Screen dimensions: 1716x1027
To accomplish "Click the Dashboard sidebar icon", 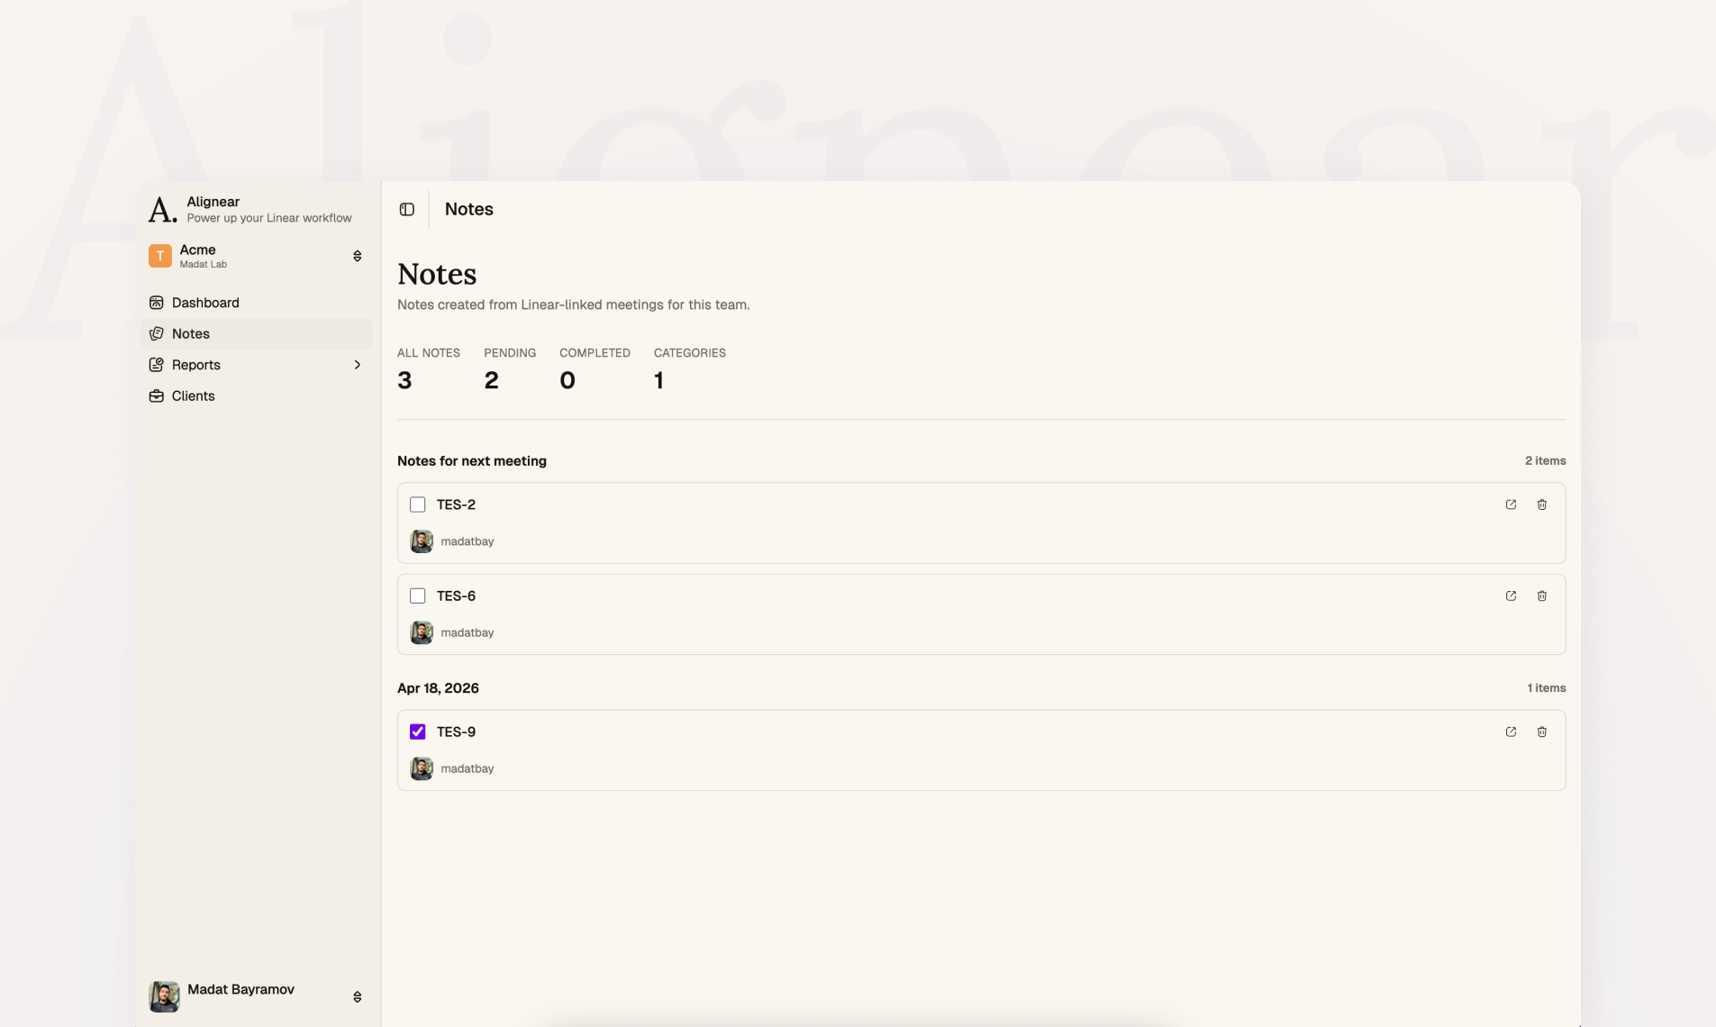I will 157,303.
